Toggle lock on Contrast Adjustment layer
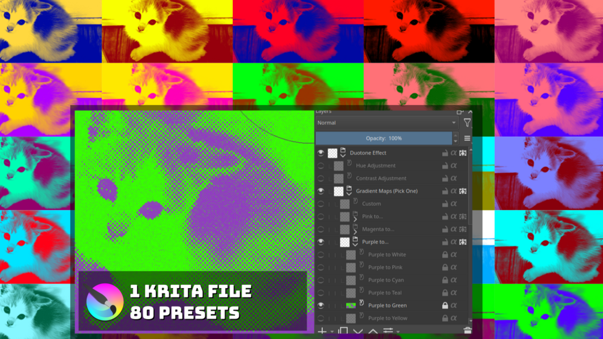 445,178
